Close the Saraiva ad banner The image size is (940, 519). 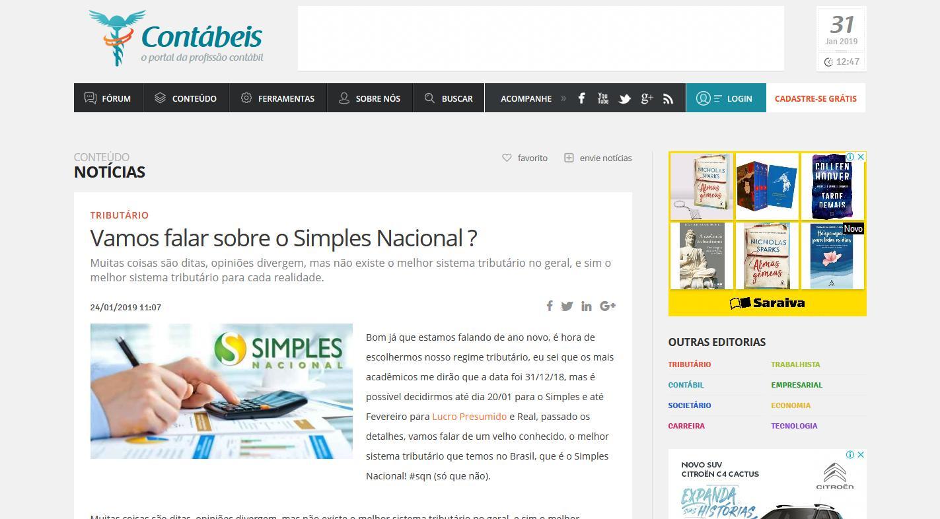(x=861, y=157)
